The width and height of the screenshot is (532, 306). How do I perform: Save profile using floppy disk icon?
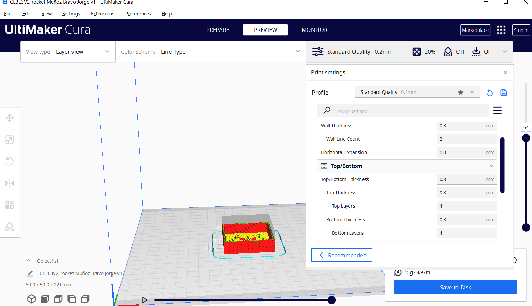tap(504, 93)
